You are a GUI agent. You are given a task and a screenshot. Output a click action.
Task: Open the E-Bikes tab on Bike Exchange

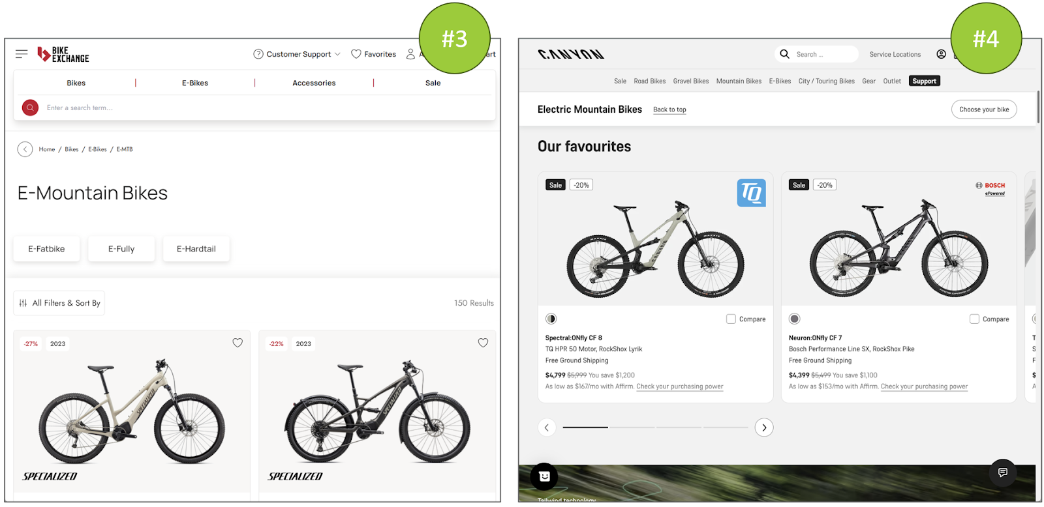click(195, 83)
